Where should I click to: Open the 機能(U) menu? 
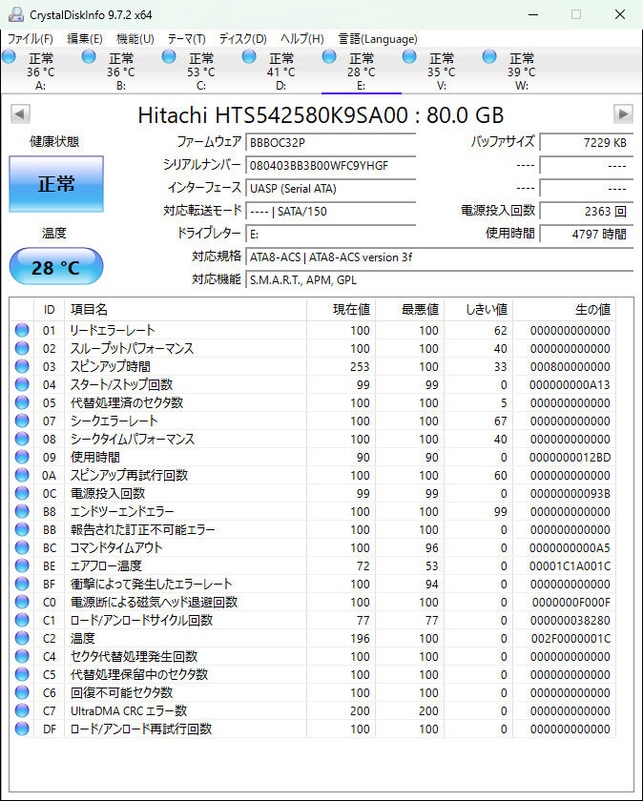coord(135,39)
